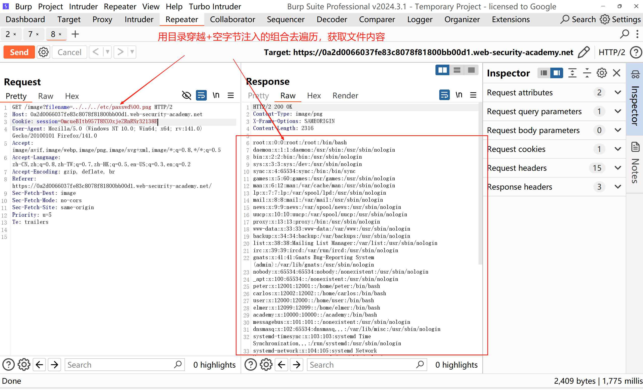Click the pencil icon to edit target
This screenshot has width=643, height=390.
click(x=584, y=52)
